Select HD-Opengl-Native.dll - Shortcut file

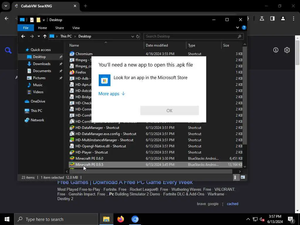tap(101, 146)
